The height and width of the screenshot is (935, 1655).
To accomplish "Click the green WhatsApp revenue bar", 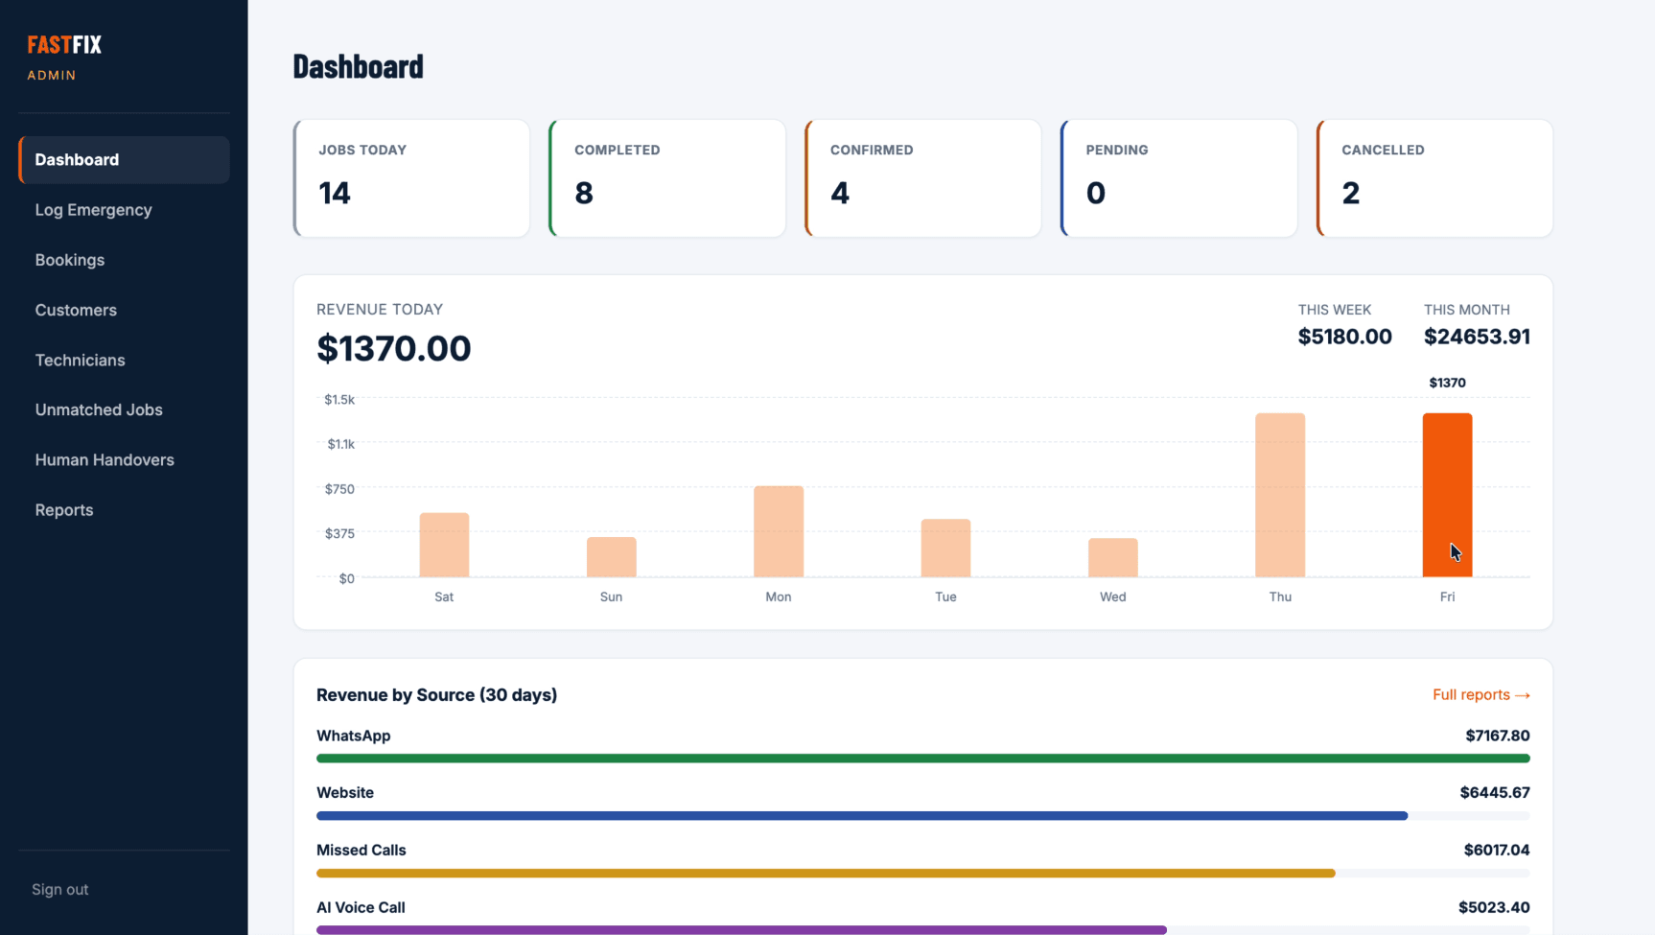I will pos(923,759).
